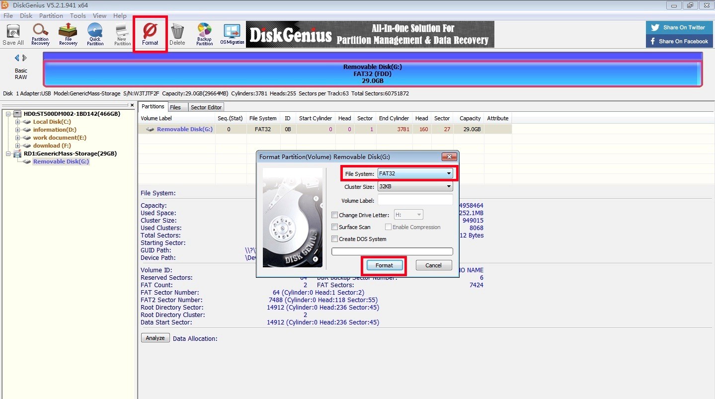This screenshot has width=715, height=399.
Task: Open the drive letter H: dropdown
Action: [x=408, y=215]
